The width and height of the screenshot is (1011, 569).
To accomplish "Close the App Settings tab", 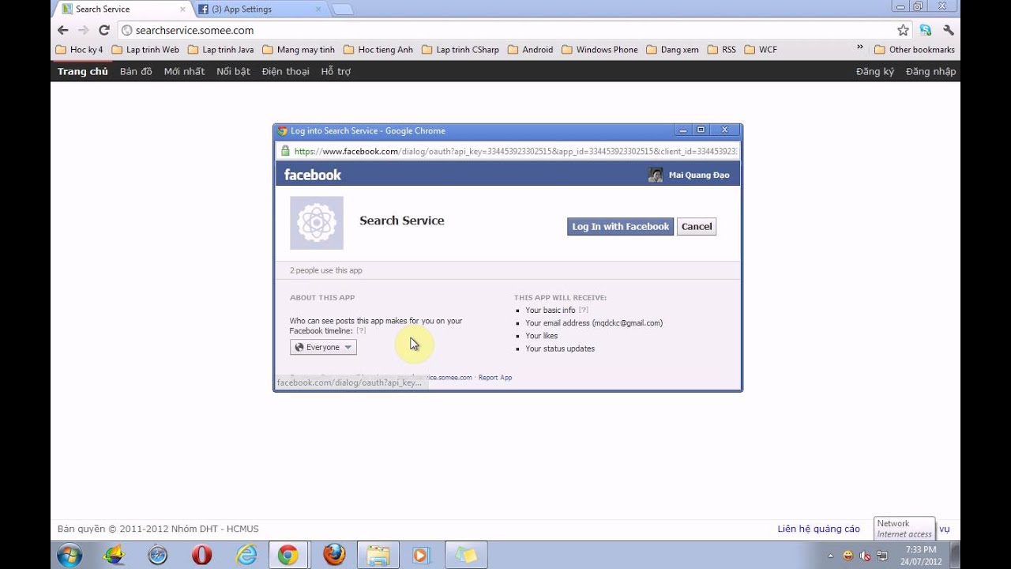I will point(318,9).
